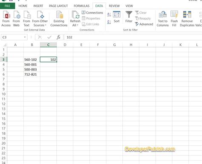Click the formula bar showing 102

pyautogui.click(x=133, y=37)
